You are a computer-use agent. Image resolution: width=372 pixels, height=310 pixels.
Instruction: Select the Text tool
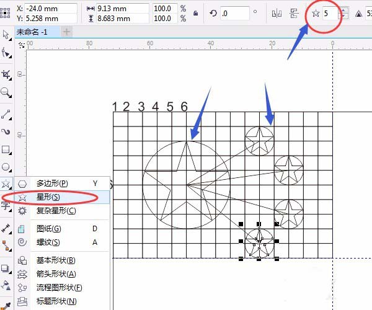point(6,206)
